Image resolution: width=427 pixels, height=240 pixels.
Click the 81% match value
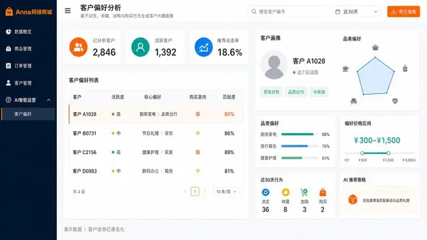230,171
